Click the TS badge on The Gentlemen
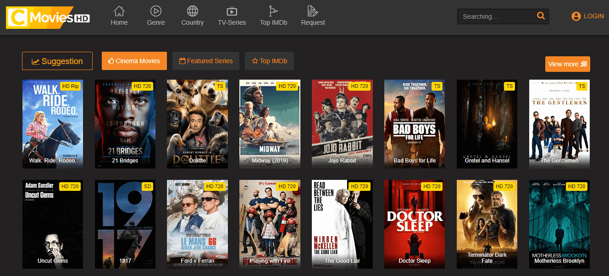The image size is (609, 276). click(x=582, y=86)
